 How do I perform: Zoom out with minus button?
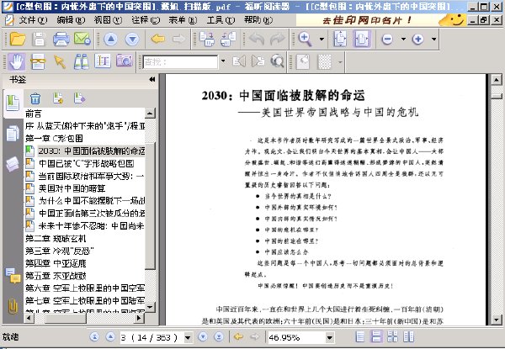pyautogui.click(x=387, y=40)
